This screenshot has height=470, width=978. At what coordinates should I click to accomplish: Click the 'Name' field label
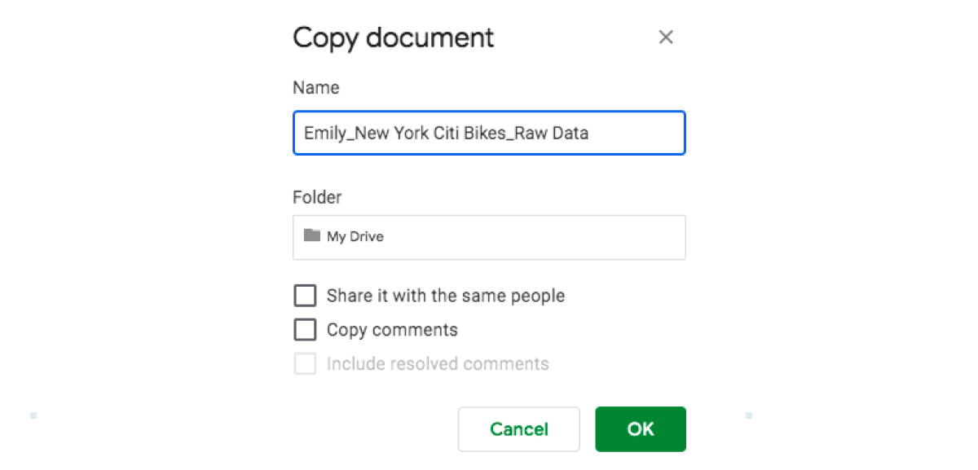315,87
